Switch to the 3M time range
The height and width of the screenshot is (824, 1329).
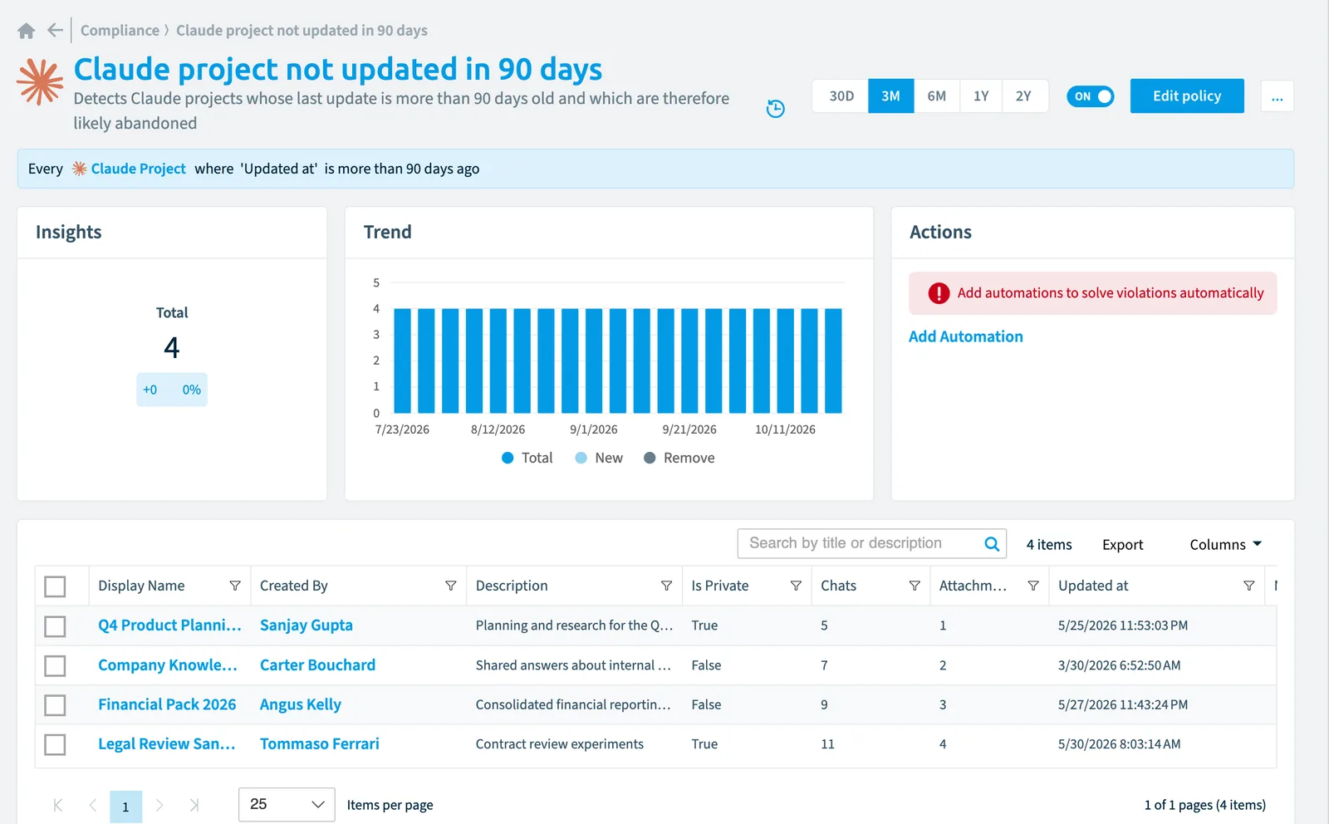click(x=890, y=96)
